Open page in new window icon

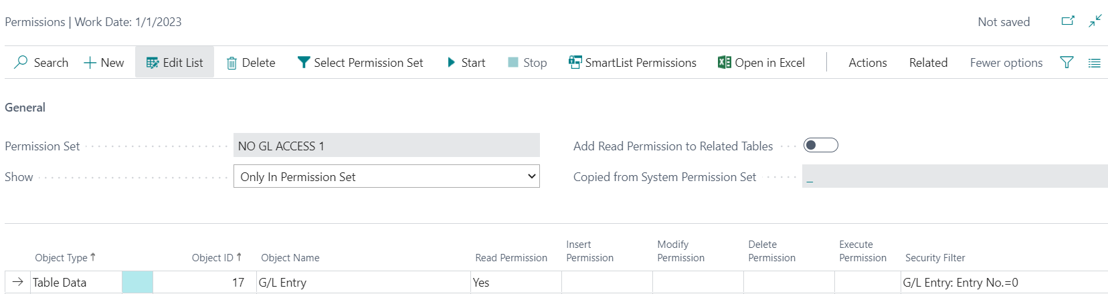(x=1068, y=21)
